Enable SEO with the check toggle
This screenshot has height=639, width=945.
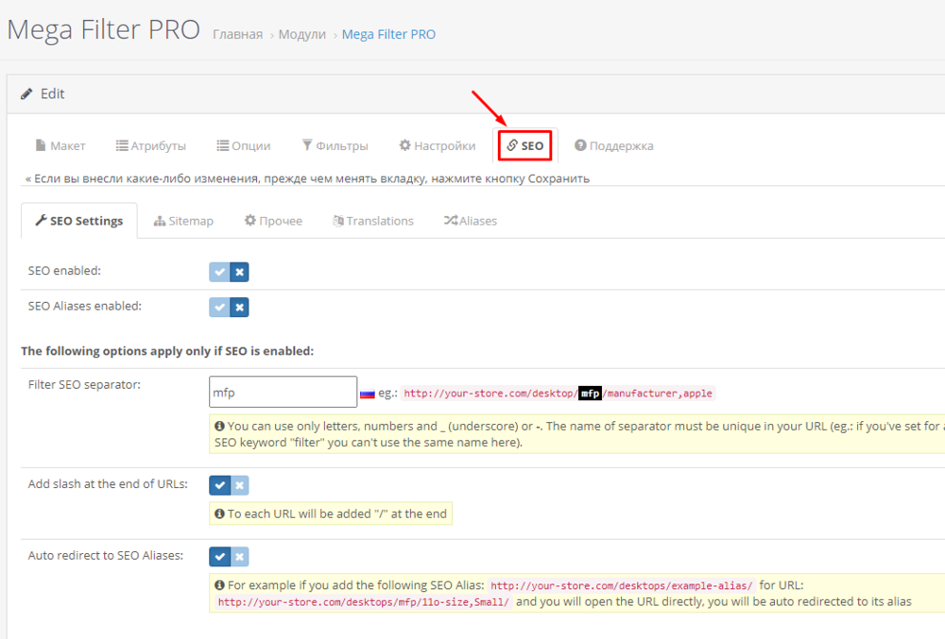coord(219,272)
